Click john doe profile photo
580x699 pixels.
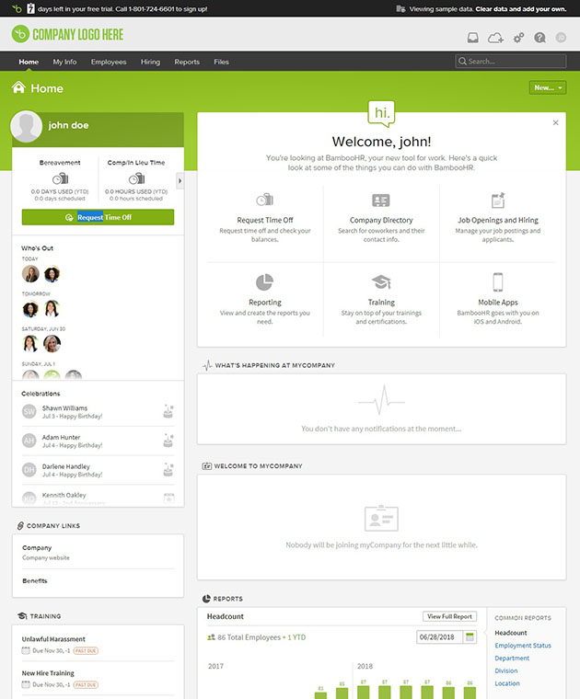(27, 127)
